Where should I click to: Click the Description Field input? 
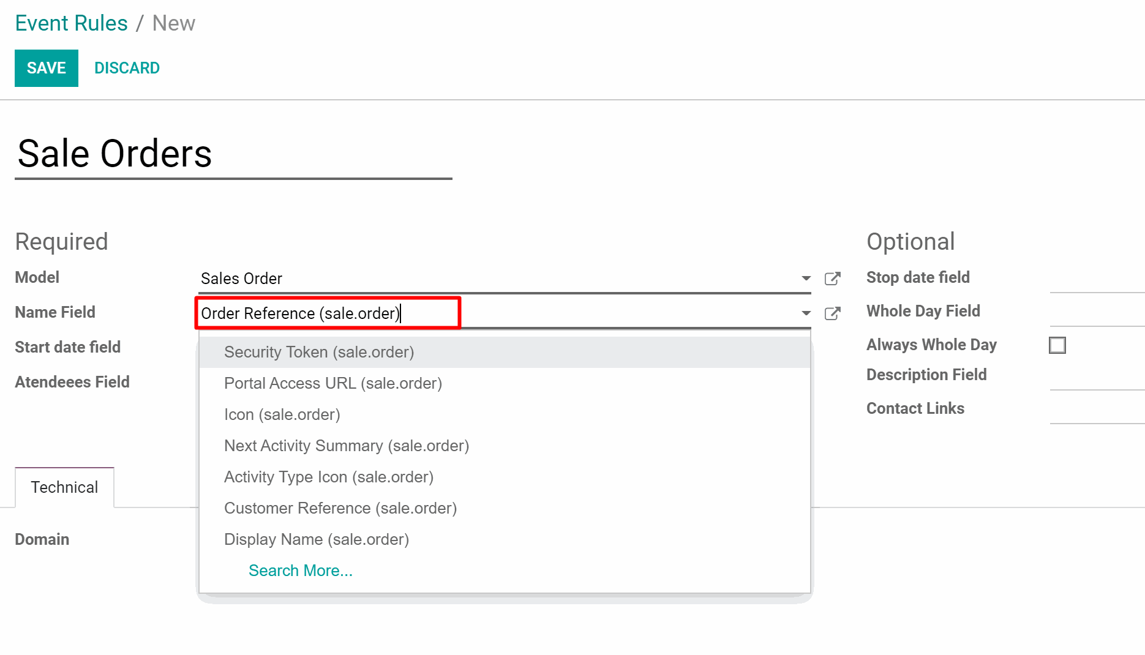pyautogui.click(x=1097, y=376)
